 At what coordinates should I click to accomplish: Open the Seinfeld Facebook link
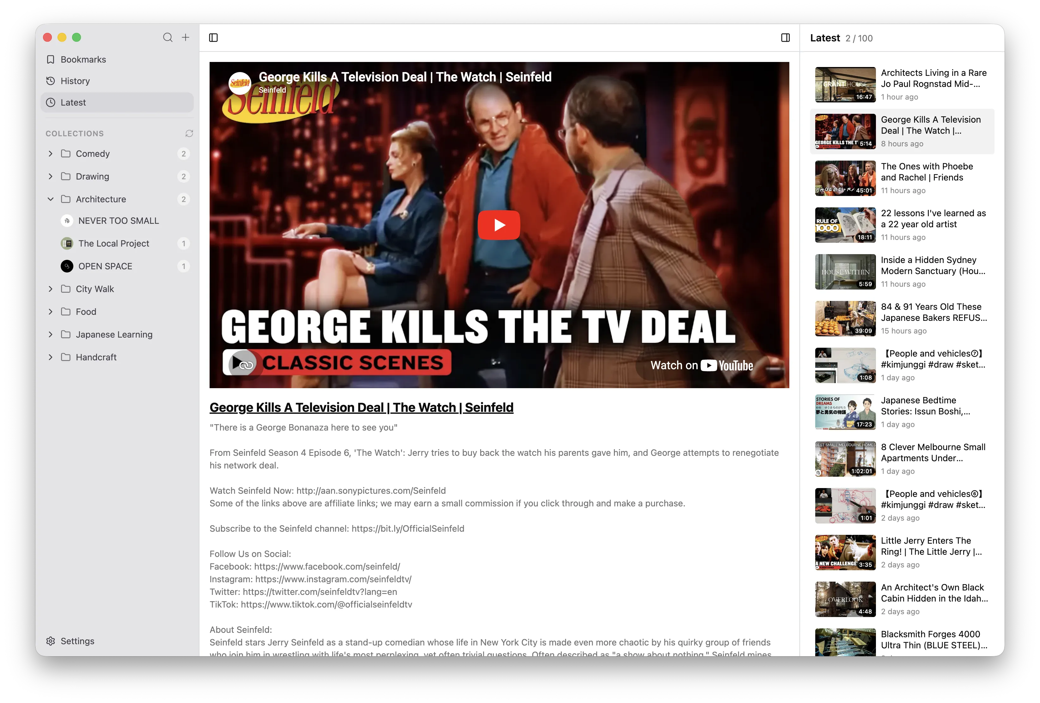click(327, 567)
